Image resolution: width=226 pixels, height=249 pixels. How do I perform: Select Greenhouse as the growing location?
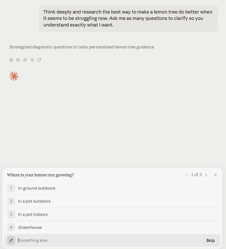coord(112,227)
